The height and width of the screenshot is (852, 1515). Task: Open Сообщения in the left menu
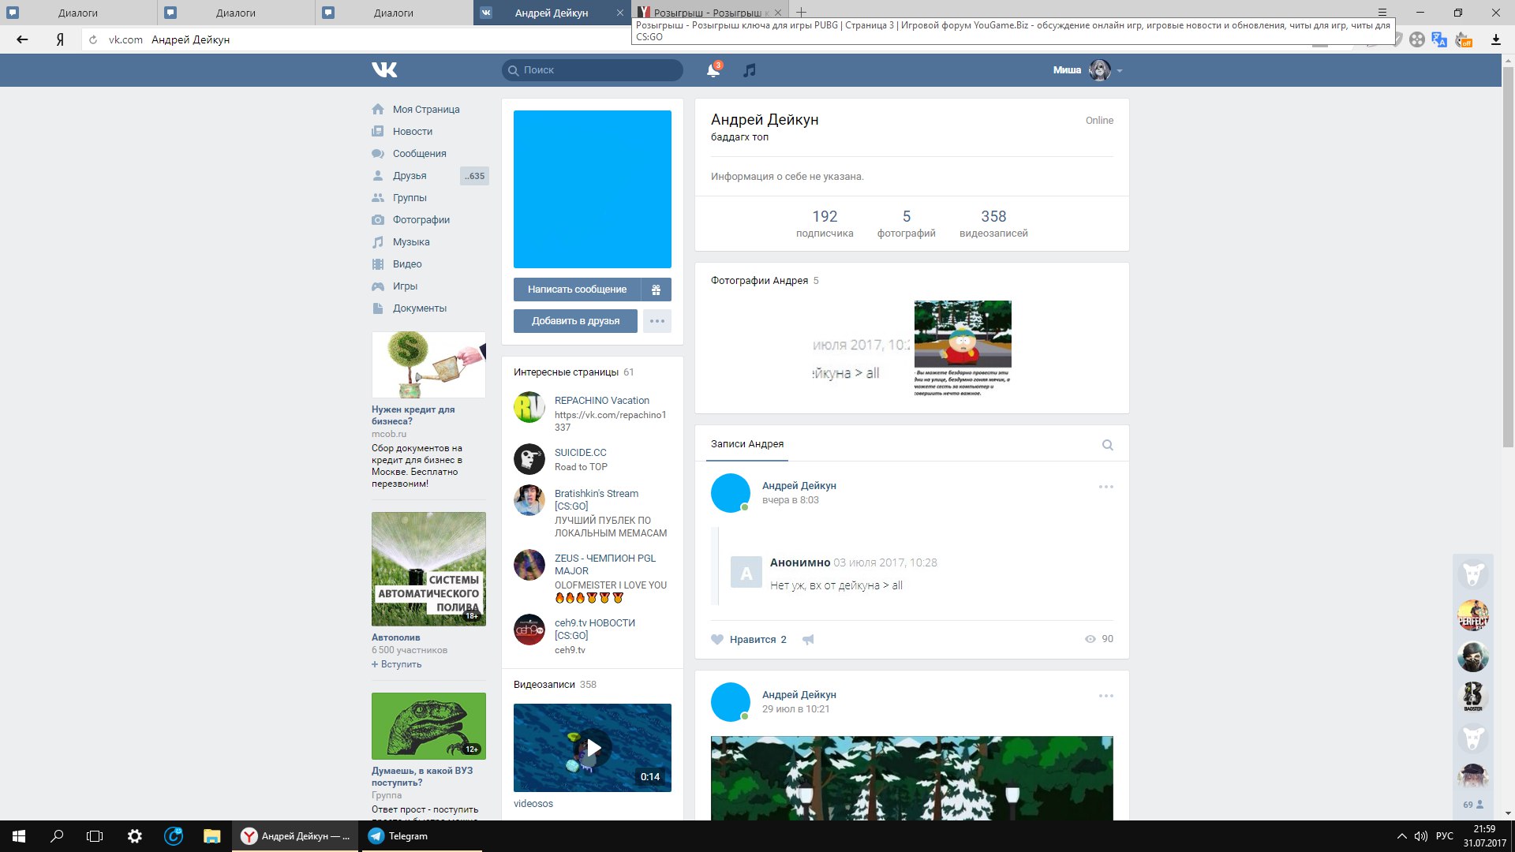pyautogui.click(x=419, y=154)
